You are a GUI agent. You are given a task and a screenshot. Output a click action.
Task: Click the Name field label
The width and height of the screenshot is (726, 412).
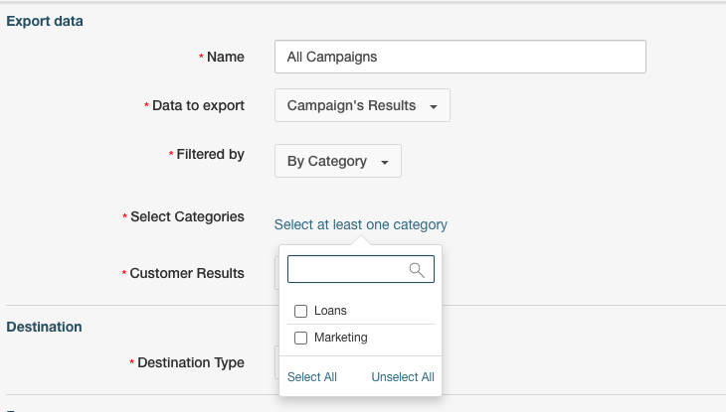[x=226, y=57]
